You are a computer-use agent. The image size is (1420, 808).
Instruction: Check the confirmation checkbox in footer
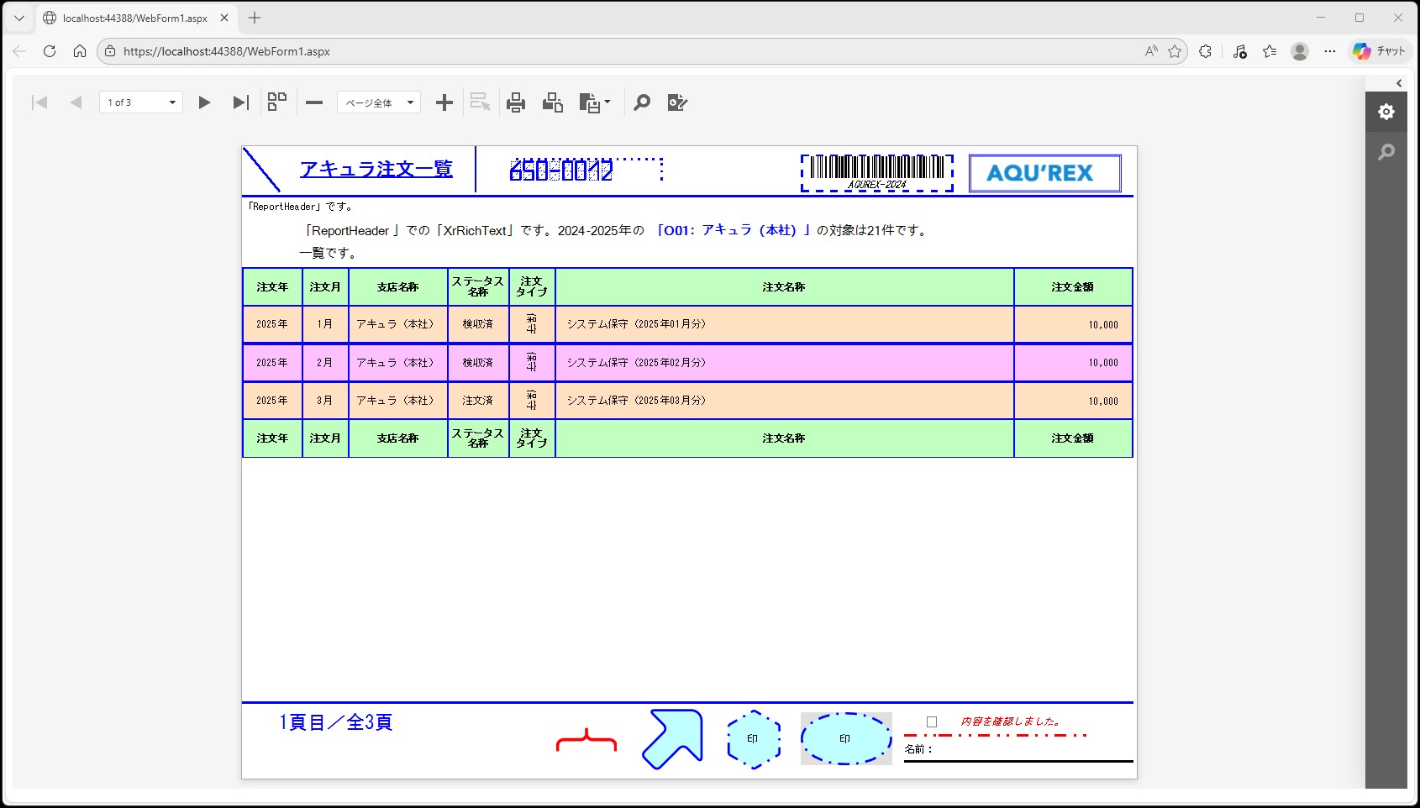[x=932, y=721]
